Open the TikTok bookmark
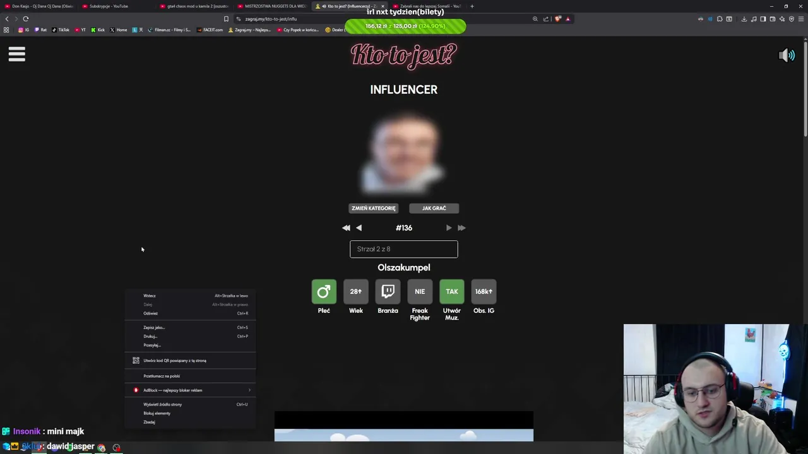The width and height of the screenshot is (808, 454). 61,30
